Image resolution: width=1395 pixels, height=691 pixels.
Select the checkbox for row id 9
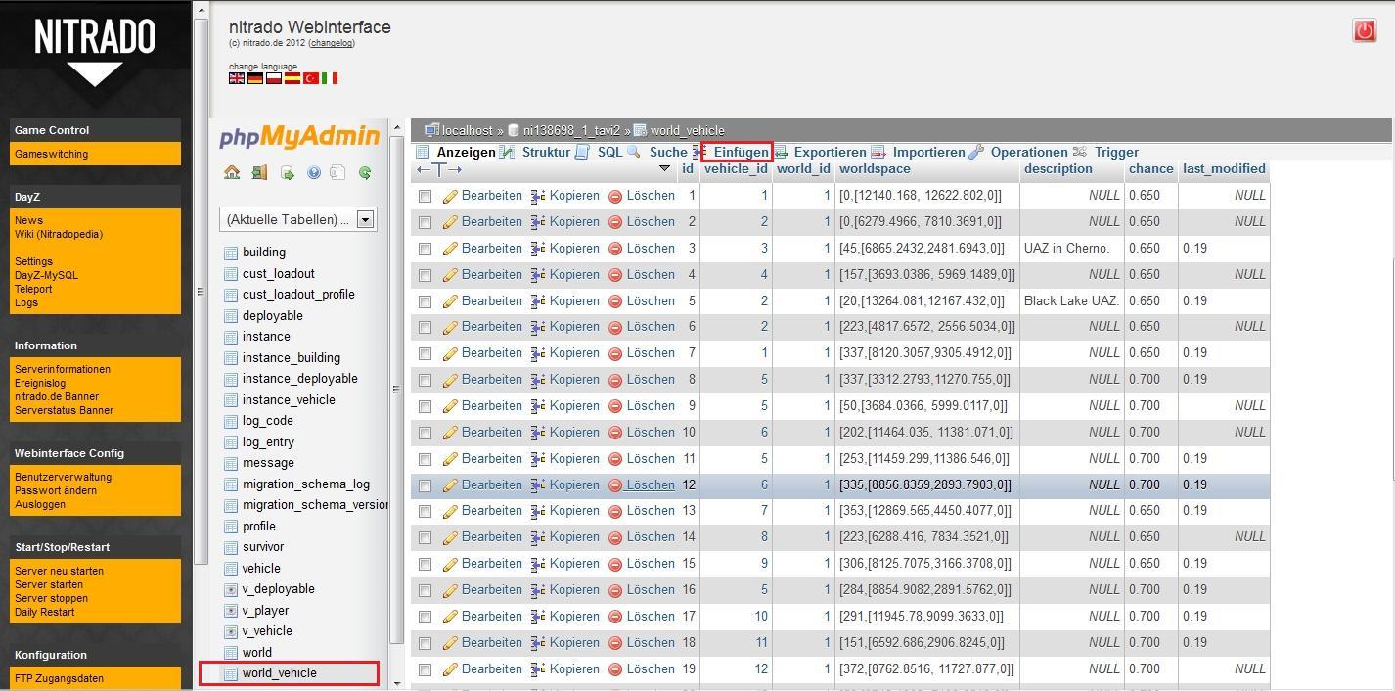[x=425, y=407]
